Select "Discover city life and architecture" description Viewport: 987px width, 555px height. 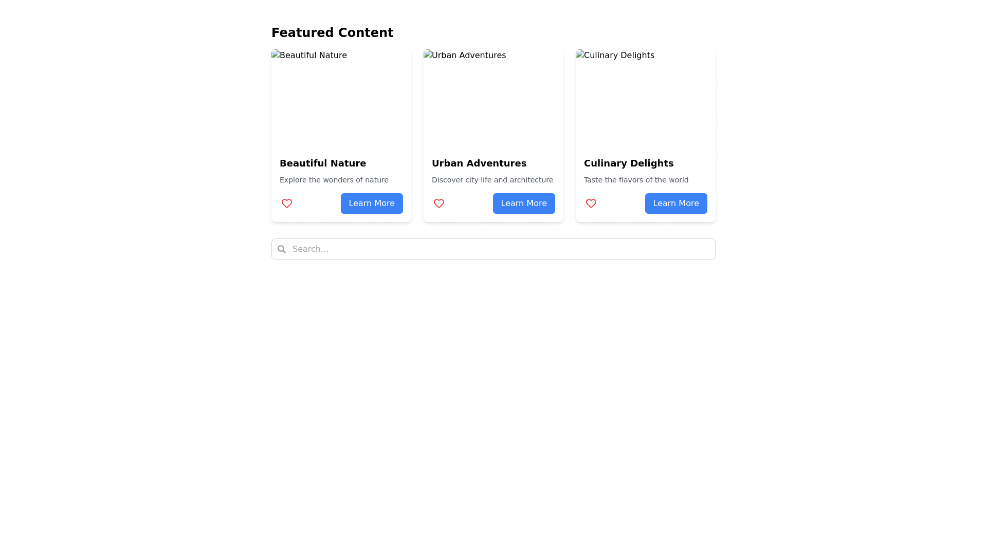pos(492,180)
